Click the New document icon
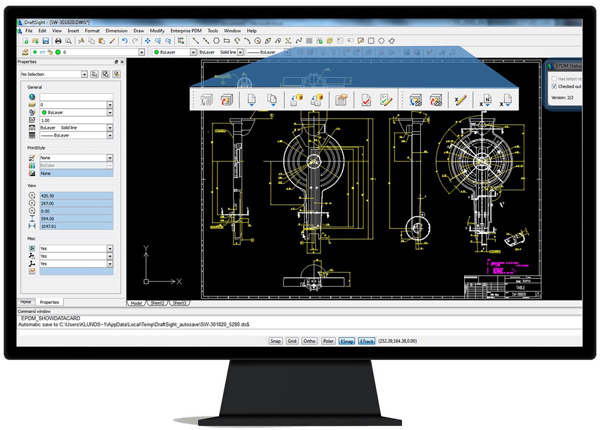 point(26,41)
